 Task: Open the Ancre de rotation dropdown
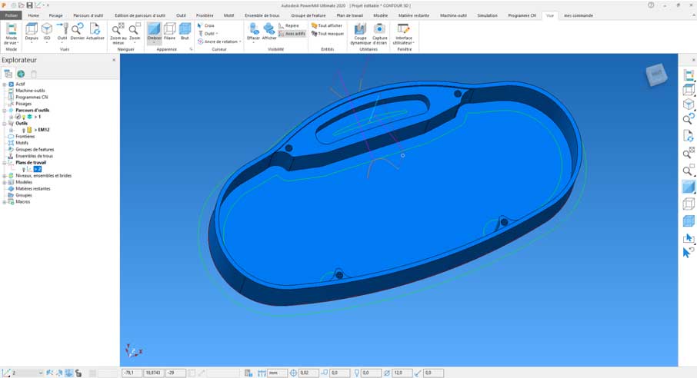point(219,41)
